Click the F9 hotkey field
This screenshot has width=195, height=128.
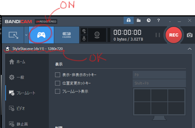(159, 75)
